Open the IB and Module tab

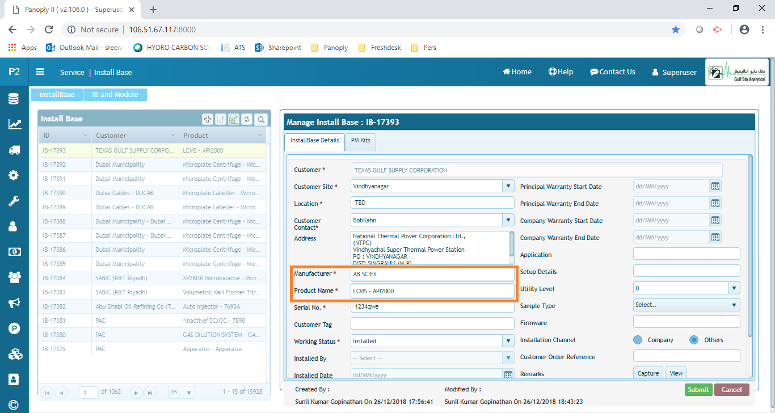tap(115, 95)
